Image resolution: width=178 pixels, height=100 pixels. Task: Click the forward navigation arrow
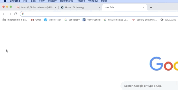pos(10,14)
